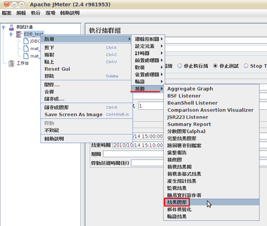The height and width of the screenshot is (226, 267).
Task: Choose 移除 from the context menu
Action: point(86,76)
